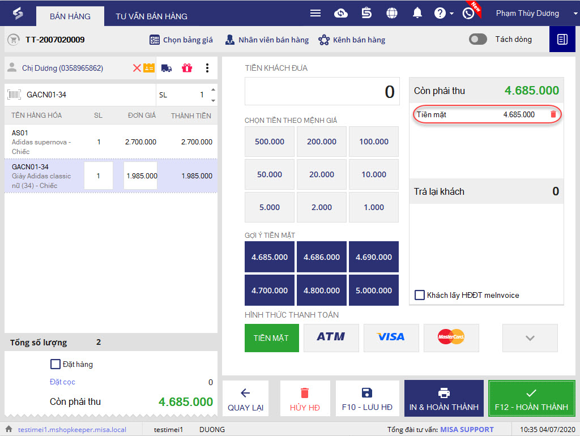Select MasterCard payment method
The image size is (580, 436).
[451, 338]
